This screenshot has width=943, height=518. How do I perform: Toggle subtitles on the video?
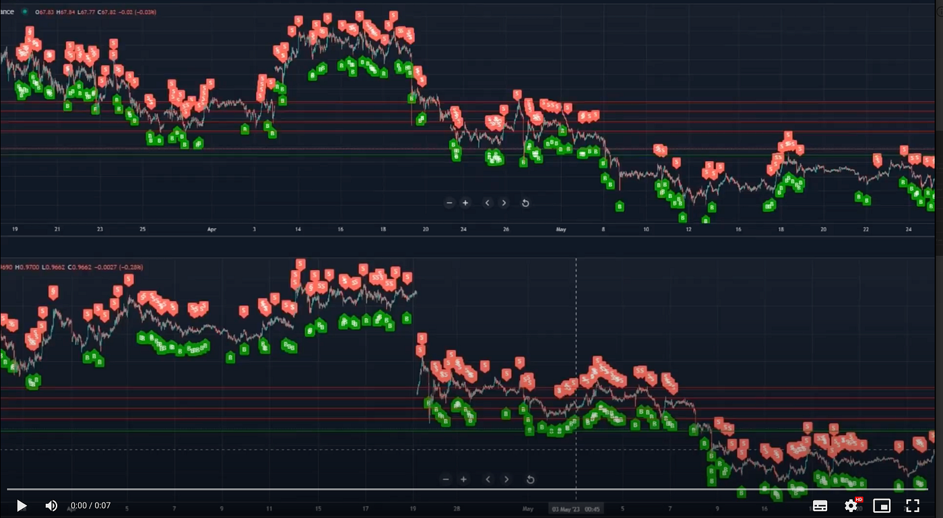[820, 505]
